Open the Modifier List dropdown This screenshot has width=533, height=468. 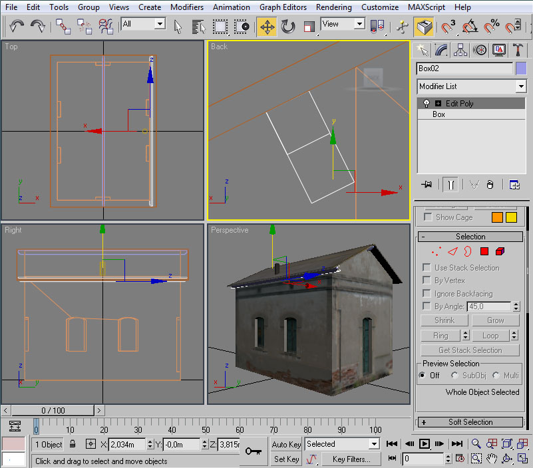point(520,86)
